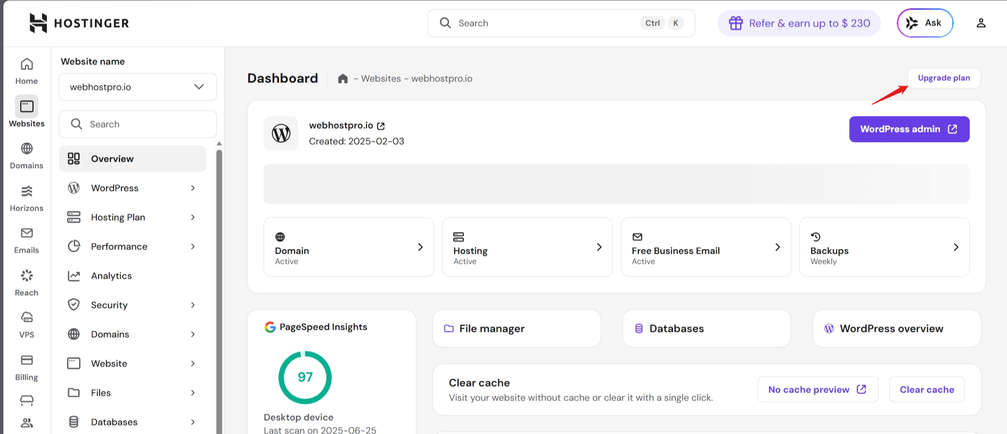Click the 'Desktop device' label

[299, 418]
